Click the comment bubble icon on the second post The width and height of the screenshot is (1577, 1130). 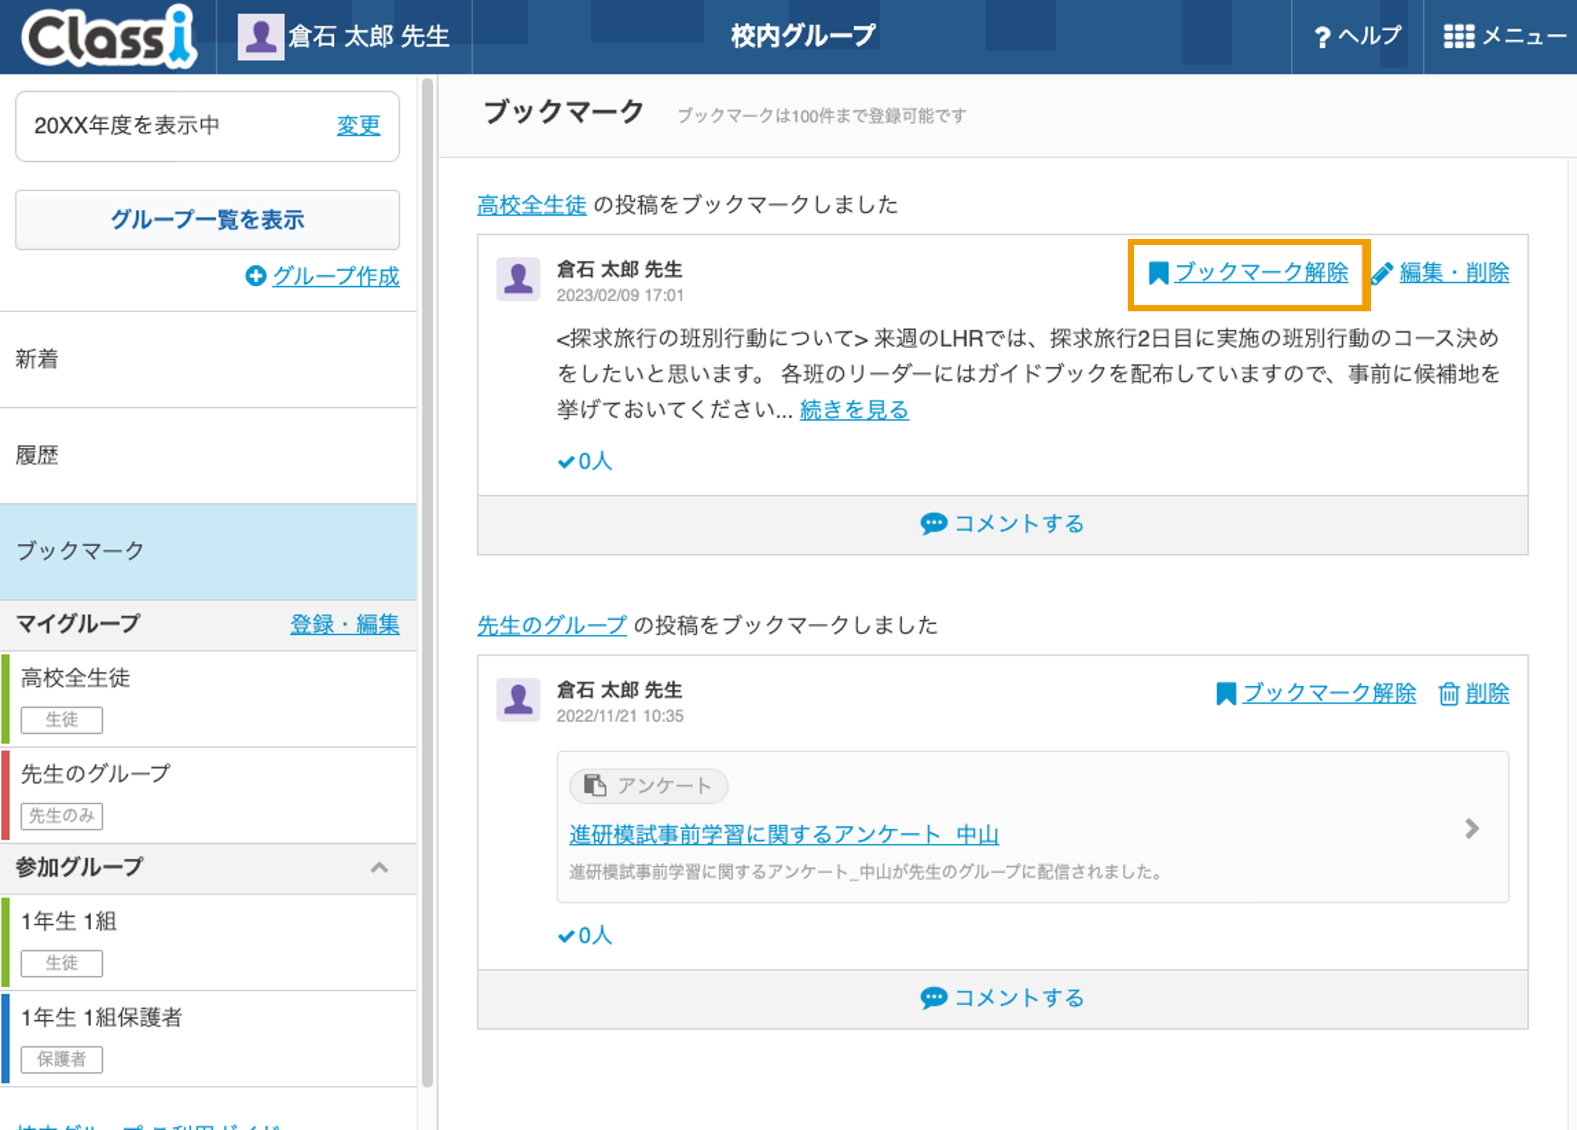coord(934,999)
